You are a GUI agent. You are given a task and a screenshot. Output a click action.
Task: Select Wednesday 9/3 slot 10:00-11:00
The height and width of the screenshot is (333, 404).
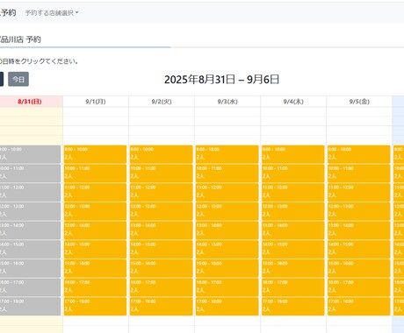point(227,173)
